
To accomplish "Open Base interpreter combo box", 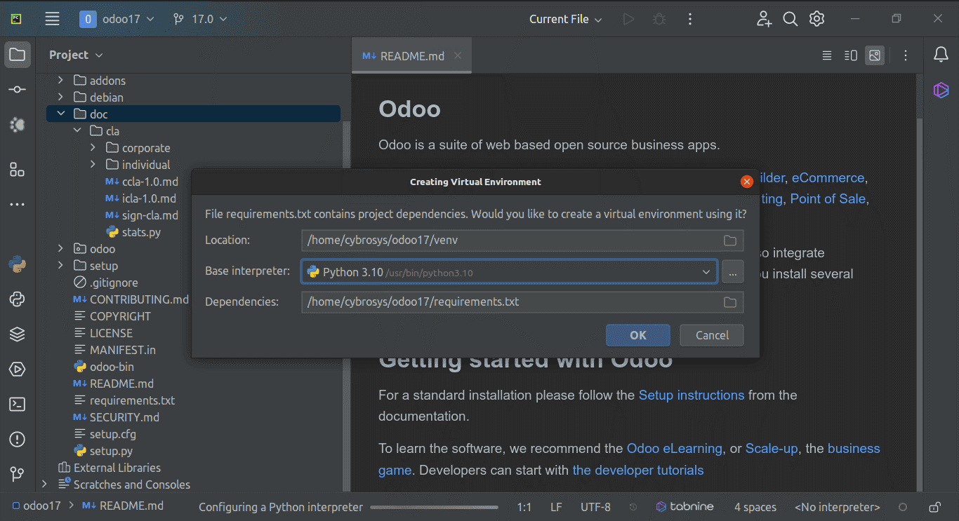I will click(x=510, y=272).
